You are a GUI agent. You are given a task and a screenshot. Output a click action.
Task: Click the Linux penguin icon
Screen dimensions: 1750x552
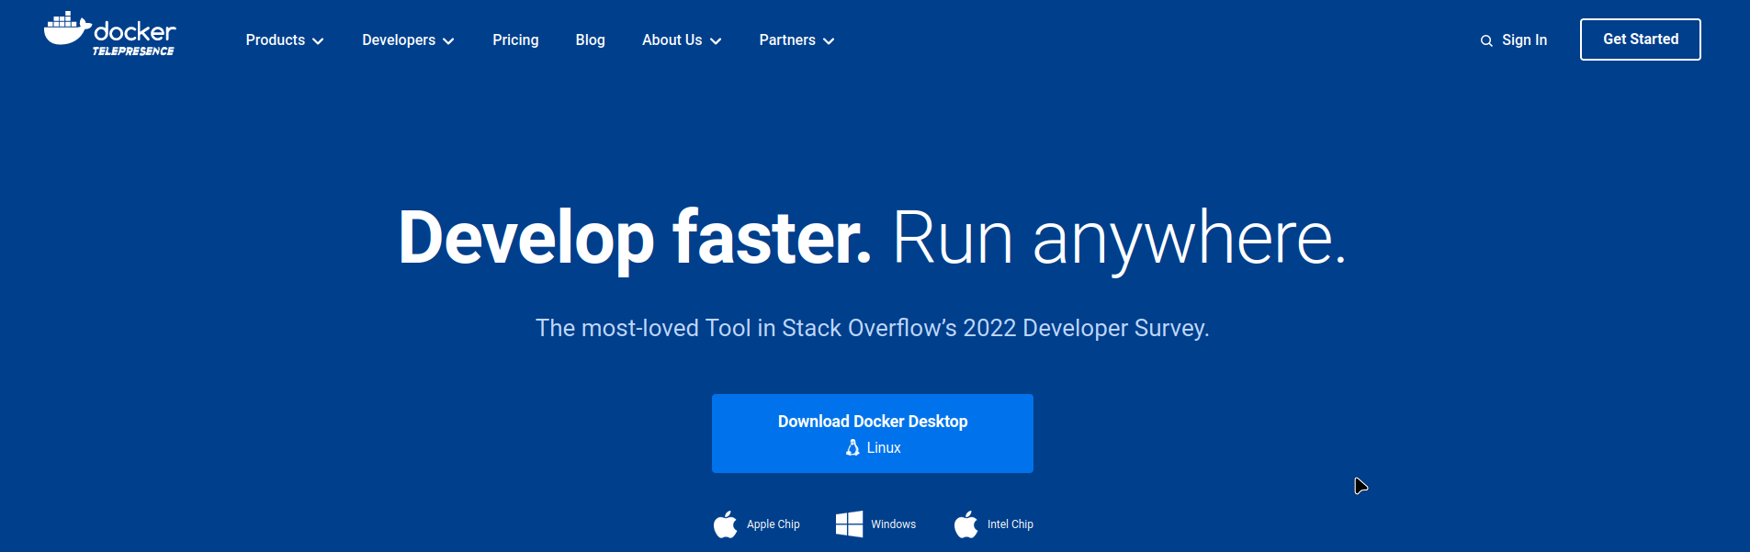click(x=852, y=447)
